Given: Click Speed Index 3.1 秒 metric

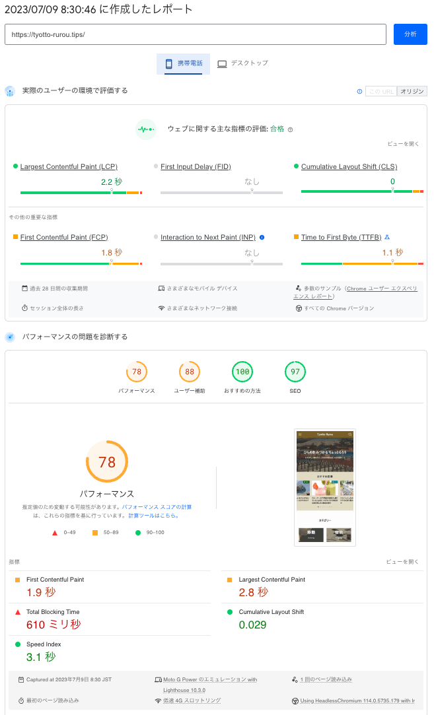Looking at the screenshot, I should (x=110, y=652).
